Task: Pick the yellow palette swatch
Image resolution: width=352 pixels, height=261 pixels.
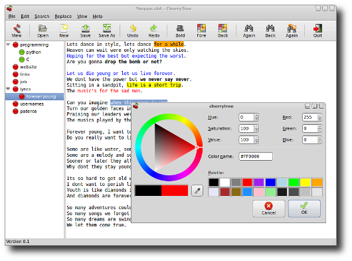Action: coord(306,182)
